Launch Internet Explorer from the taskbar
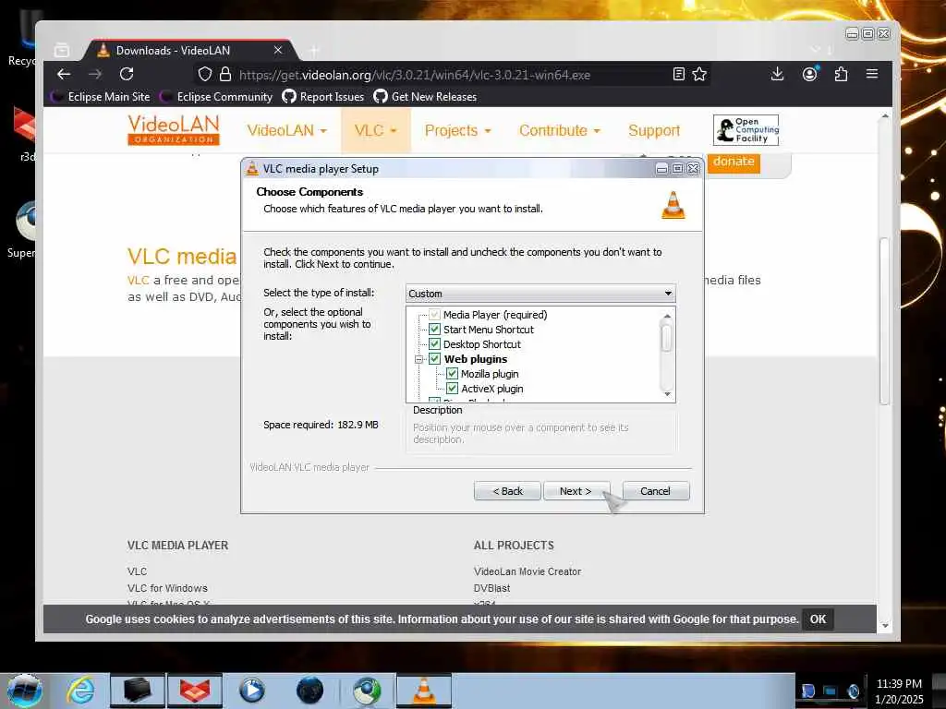The width and height of the screenshot is (946, 709). tap(80, 691)
